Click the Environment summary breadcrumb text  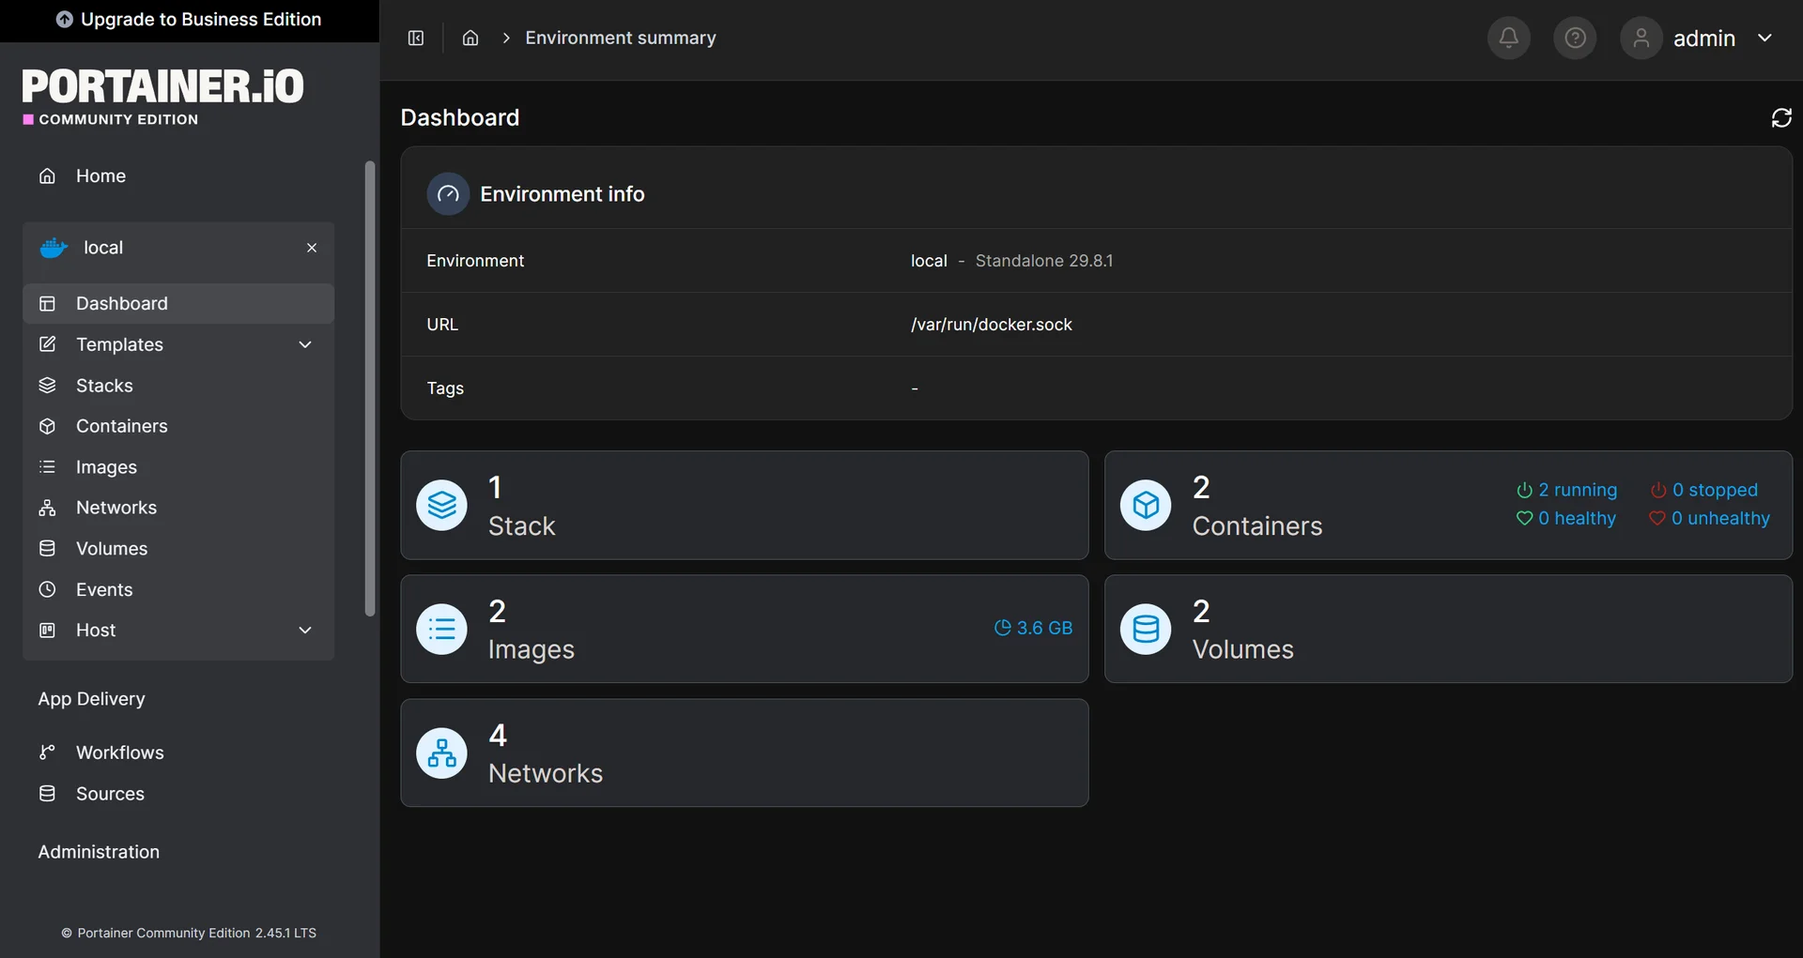click(621, 38)
